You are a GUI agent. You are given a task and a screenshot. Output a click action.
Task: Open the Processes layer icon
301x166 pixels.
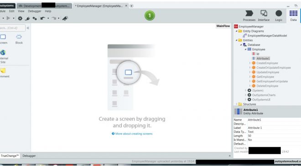(249, 15)
